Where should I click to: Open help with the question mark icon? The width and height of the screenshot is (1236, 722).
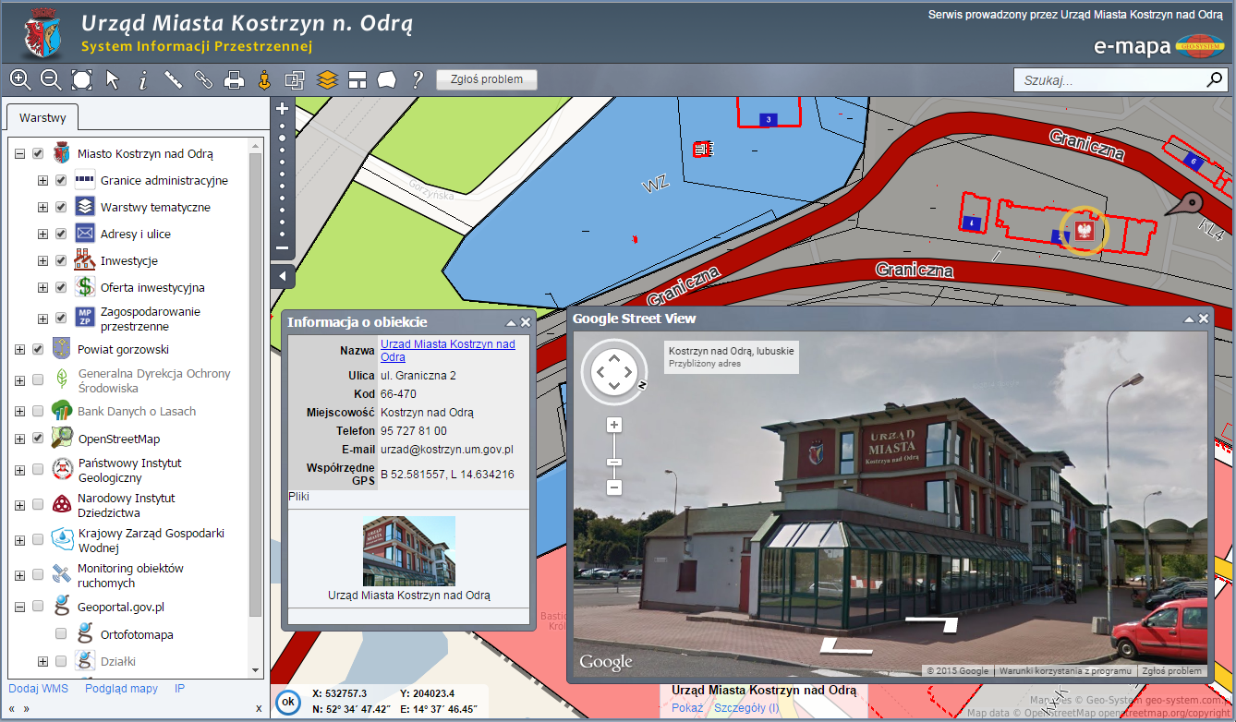click(x=418, y=79)
